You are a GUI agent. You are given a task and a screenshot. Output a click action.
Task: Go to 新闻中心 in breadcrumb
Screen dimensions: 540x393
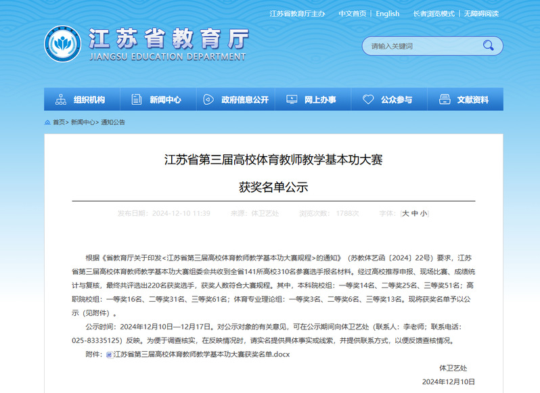click(x=83, y=122)
